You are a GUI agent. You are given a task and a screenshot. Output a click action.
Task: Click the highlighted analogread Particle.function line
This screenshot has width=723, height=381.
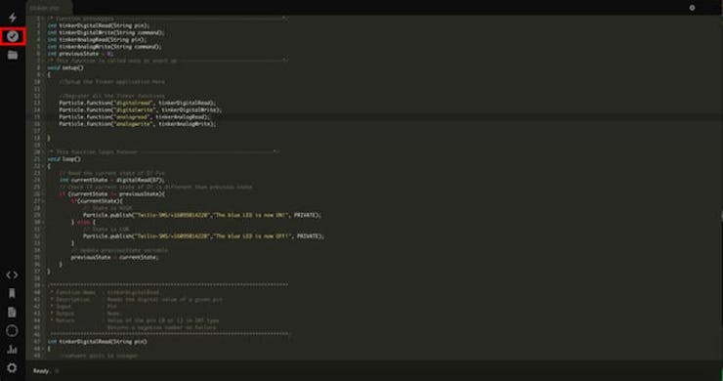click(x=134, y=117)
